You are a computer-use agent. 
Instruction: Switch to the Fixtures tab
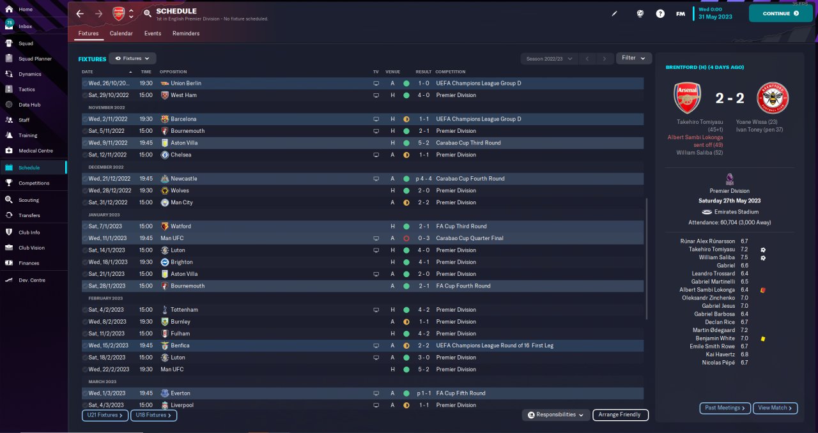[x=88, y=33]
